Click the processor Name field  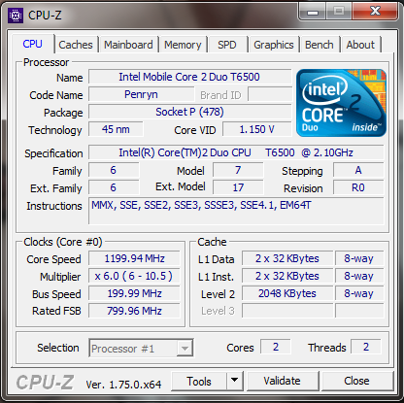pos(189,77)
